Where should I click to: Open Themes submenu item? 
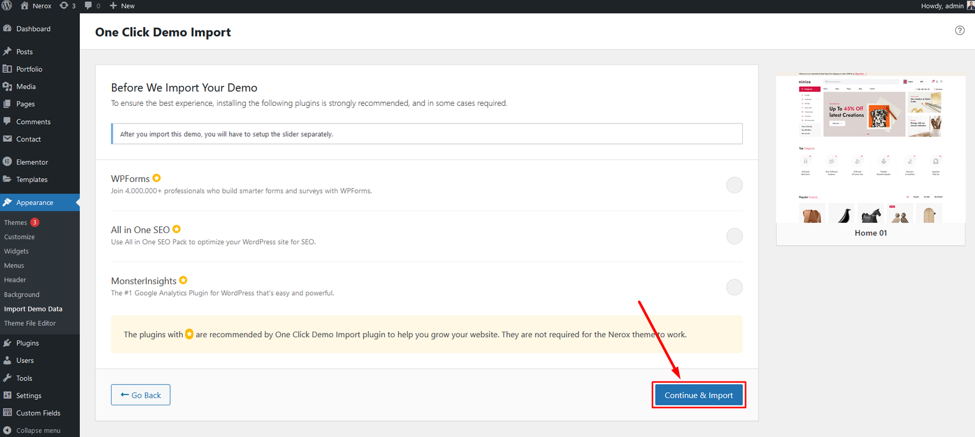15,223
